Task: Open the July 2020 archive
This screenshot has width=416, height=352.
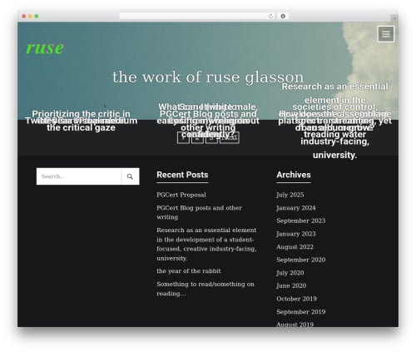Action: [290, 273]
